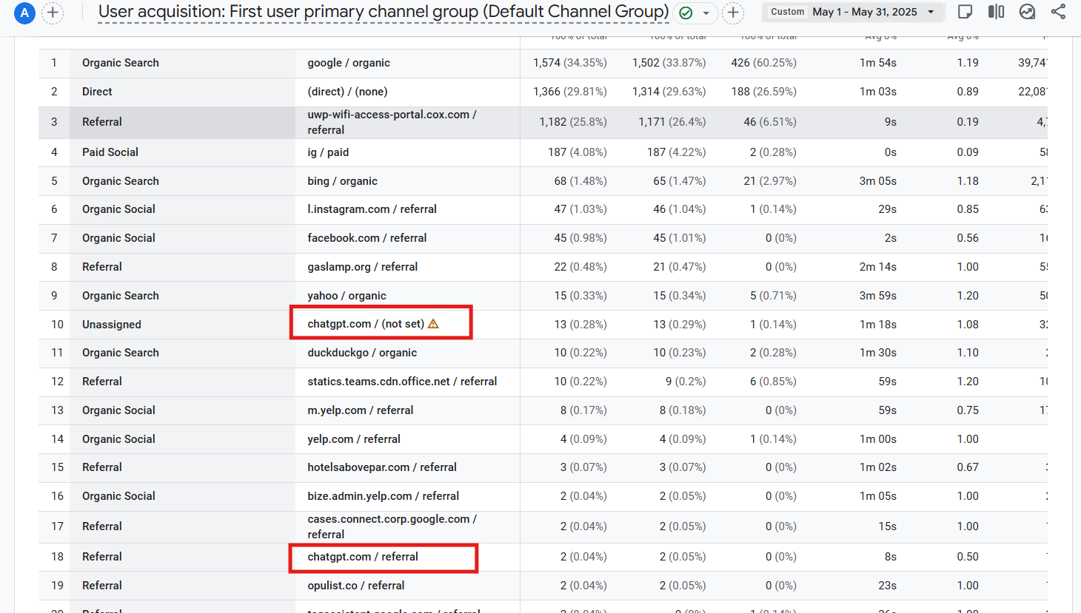The height and width of the screenshot is (613, 1081).
Task: Click 'uwp-wifi-access-portal.cox.com / referral' cell
Action: pyautogui.click(x=392, y=122)
